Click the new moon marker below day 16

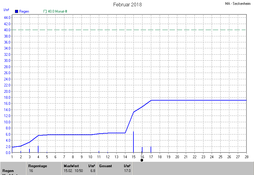(x=142, y=160)
